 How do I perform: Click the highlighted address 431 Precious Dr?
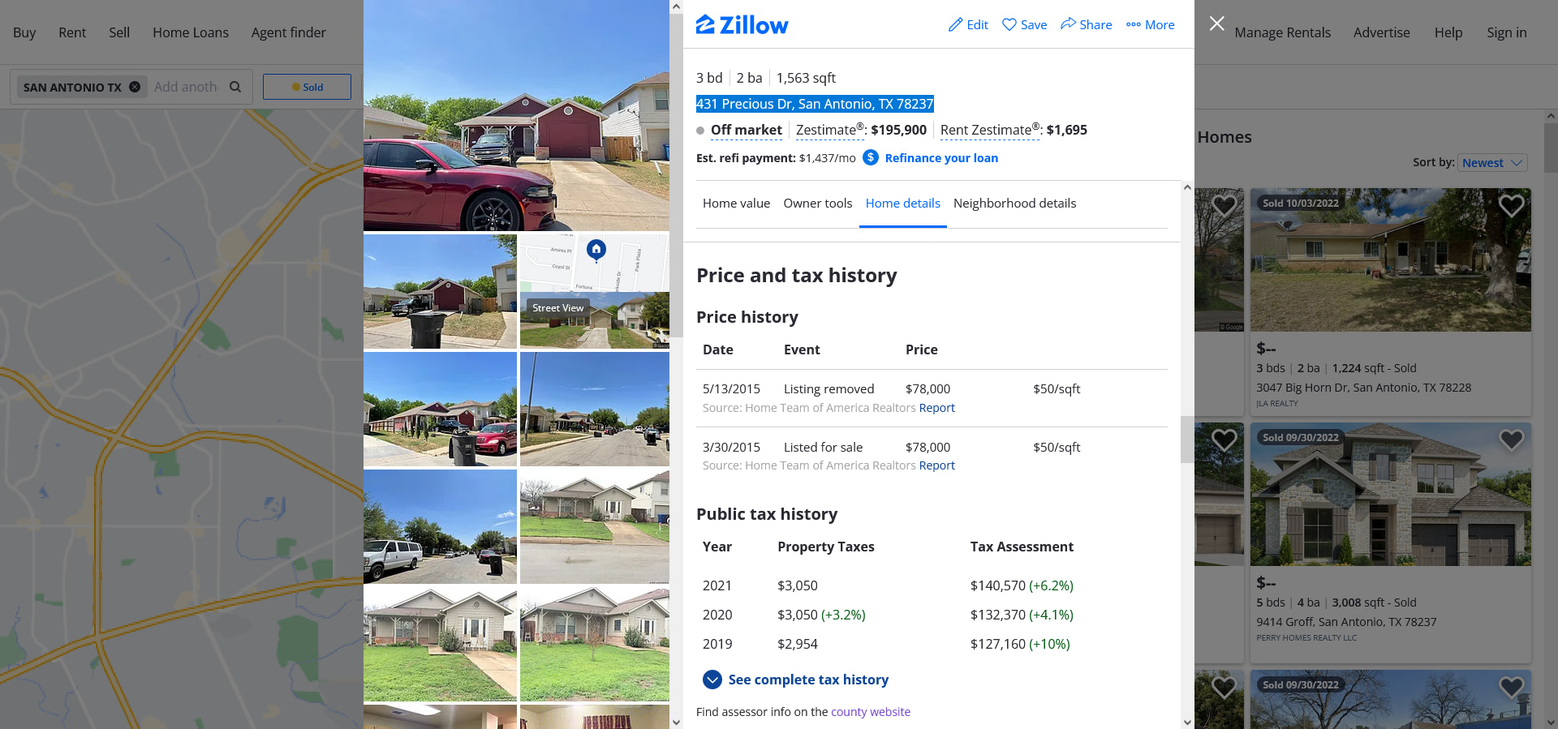click(x=815, y=104)
